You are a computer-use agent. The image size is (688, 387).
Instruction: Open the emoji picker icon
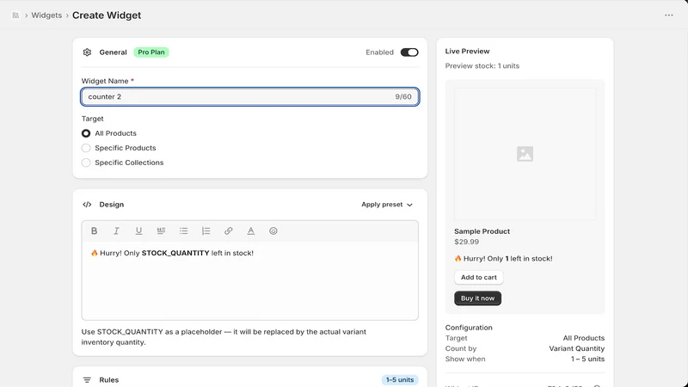click(x=273, y=230)
